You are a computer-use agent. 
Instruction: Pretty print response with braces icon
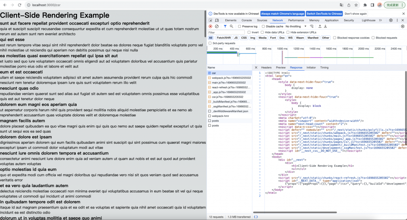(x=256, y=217)
